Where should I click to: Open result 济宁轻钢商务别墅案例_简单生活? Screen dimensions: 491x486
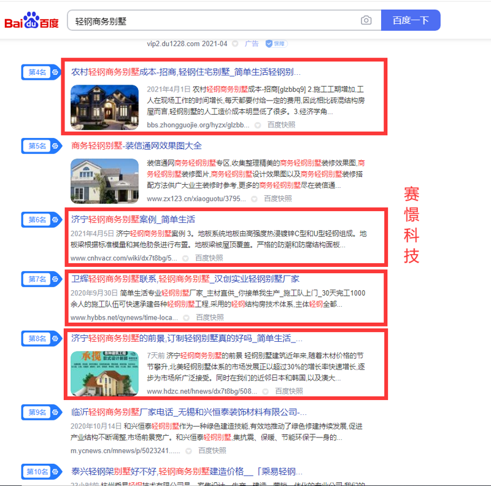pos(133,220)
